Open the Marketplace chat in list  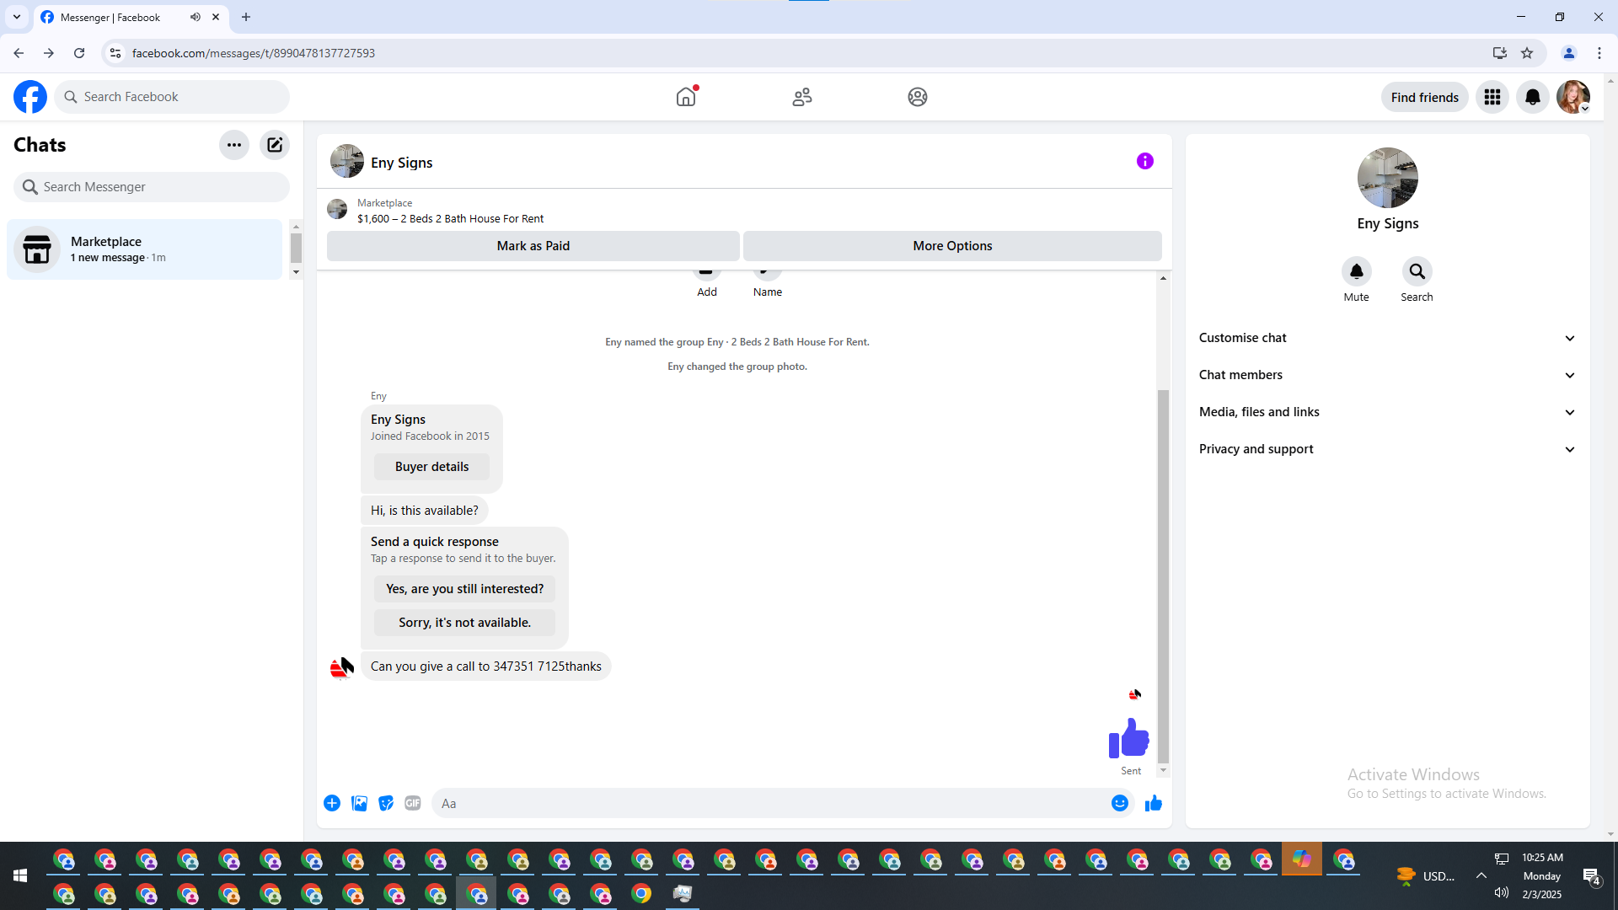coord(145,249)
